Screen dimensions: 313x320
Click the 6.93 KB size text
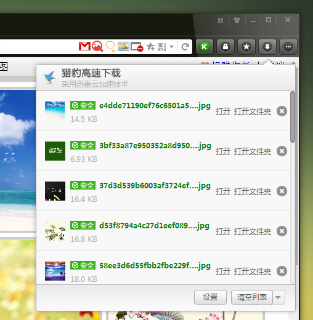coord(84,159)
